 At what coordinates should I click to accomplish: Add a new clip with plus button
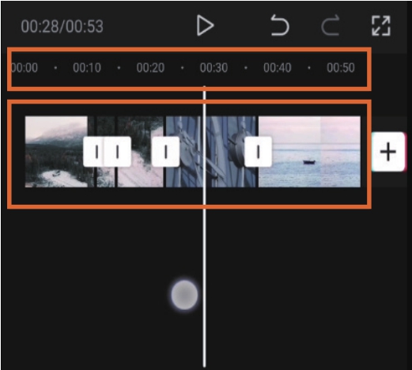(388, 152)
